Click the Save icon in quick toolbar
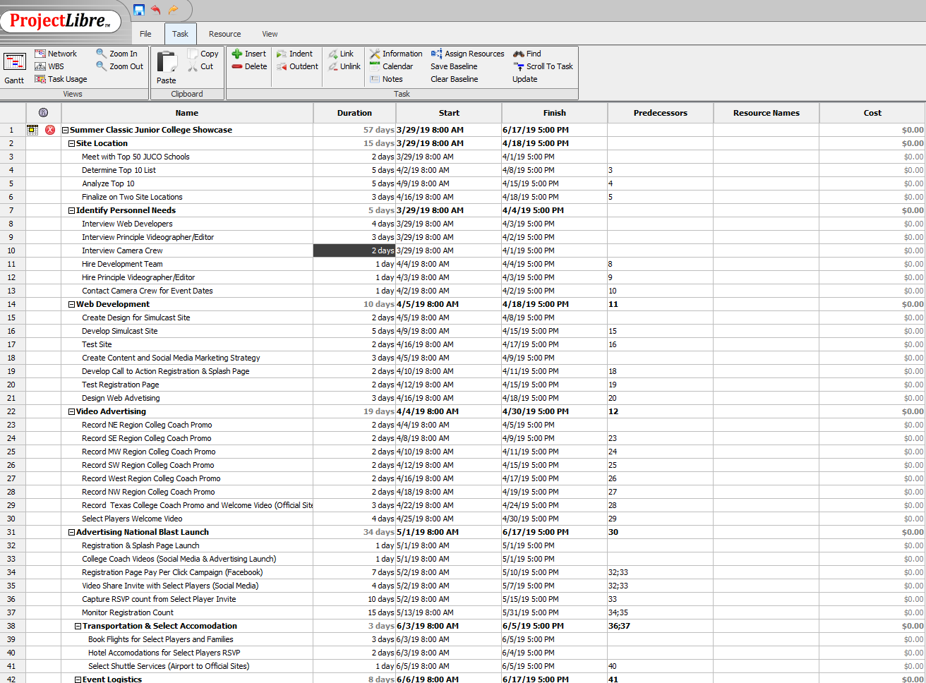Image resolution: width=926 pixels, height=683 pixels. tap(139, 10)
